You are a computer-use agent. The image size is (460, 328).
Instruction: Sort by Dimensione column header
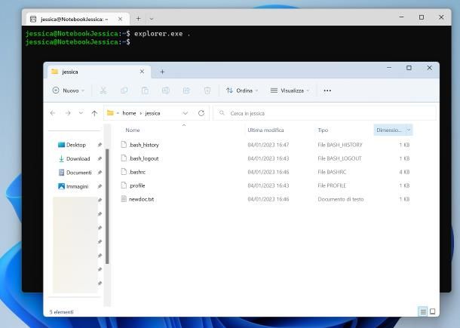(x=389, y=130)
